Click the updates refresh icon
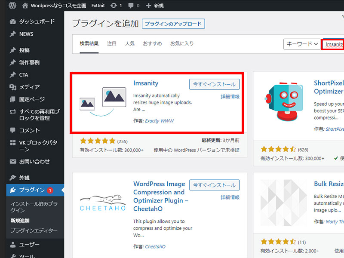This screenshot has width=344, height=258. [113, 6]
